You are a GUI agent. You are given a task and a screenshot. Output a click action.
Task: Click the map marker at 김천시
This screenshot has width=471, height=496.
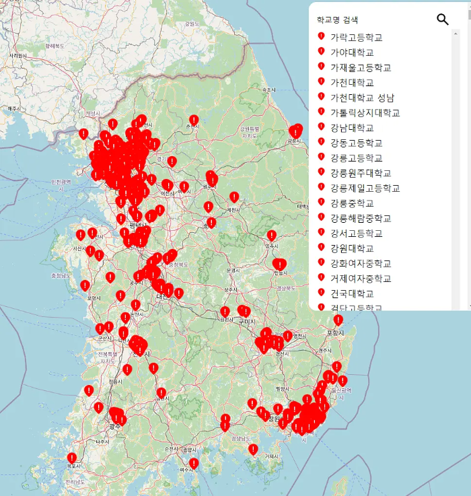(225, 312)
